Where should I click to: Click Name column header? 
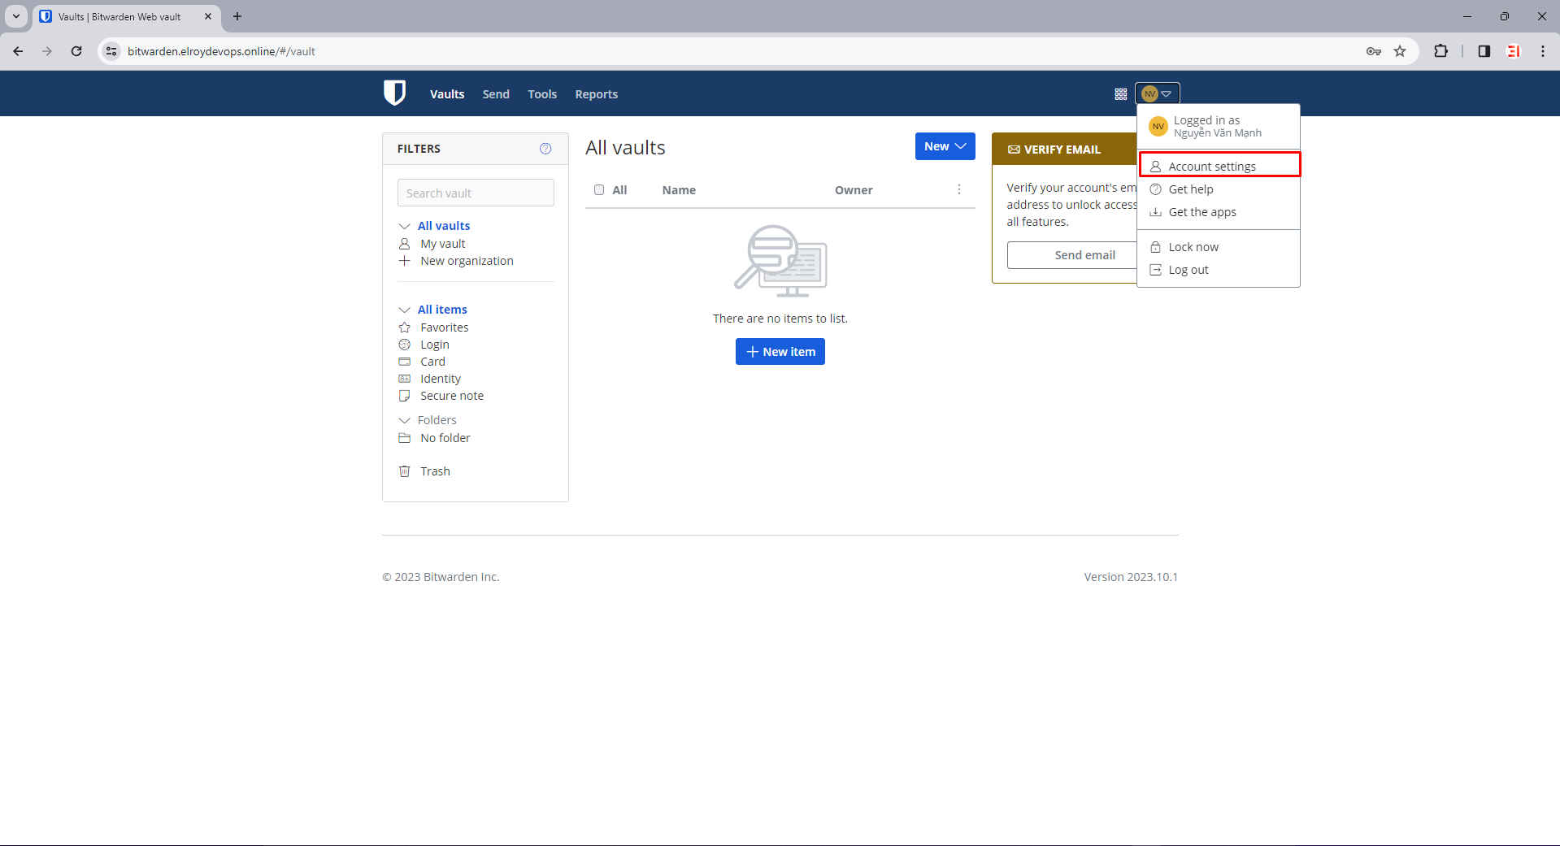tap(679, 190)
